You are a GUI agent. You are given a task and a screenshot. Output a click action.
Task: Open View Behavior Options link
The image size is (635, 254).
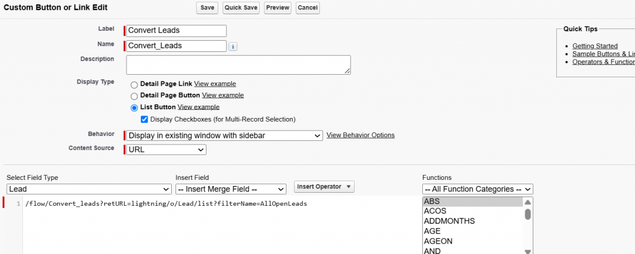[360, 135]
